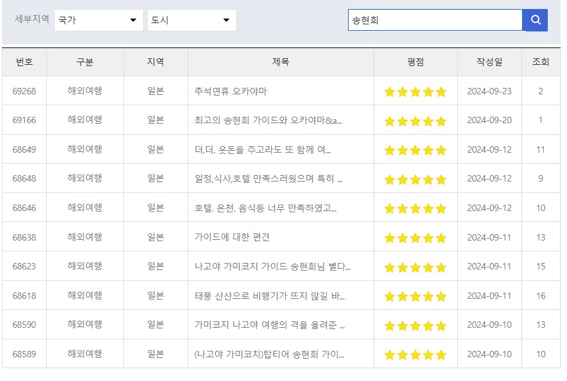Click star rating in row 68646
567x381 pixels.
[415, 208]
